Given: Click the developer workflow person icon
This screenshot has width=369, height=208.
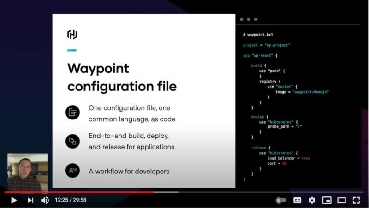Looking at the screenshot, I should point(72,171).
